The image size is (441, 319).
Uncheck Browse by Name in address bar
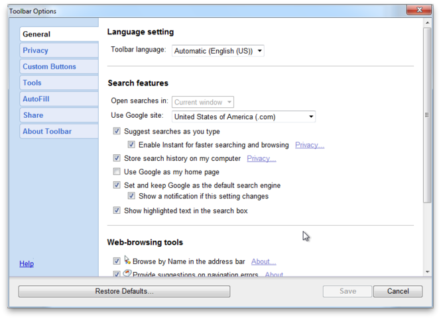click(117, 261)
